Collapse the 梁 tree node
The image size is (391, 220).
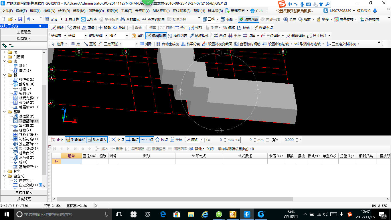tap(4, 61)
